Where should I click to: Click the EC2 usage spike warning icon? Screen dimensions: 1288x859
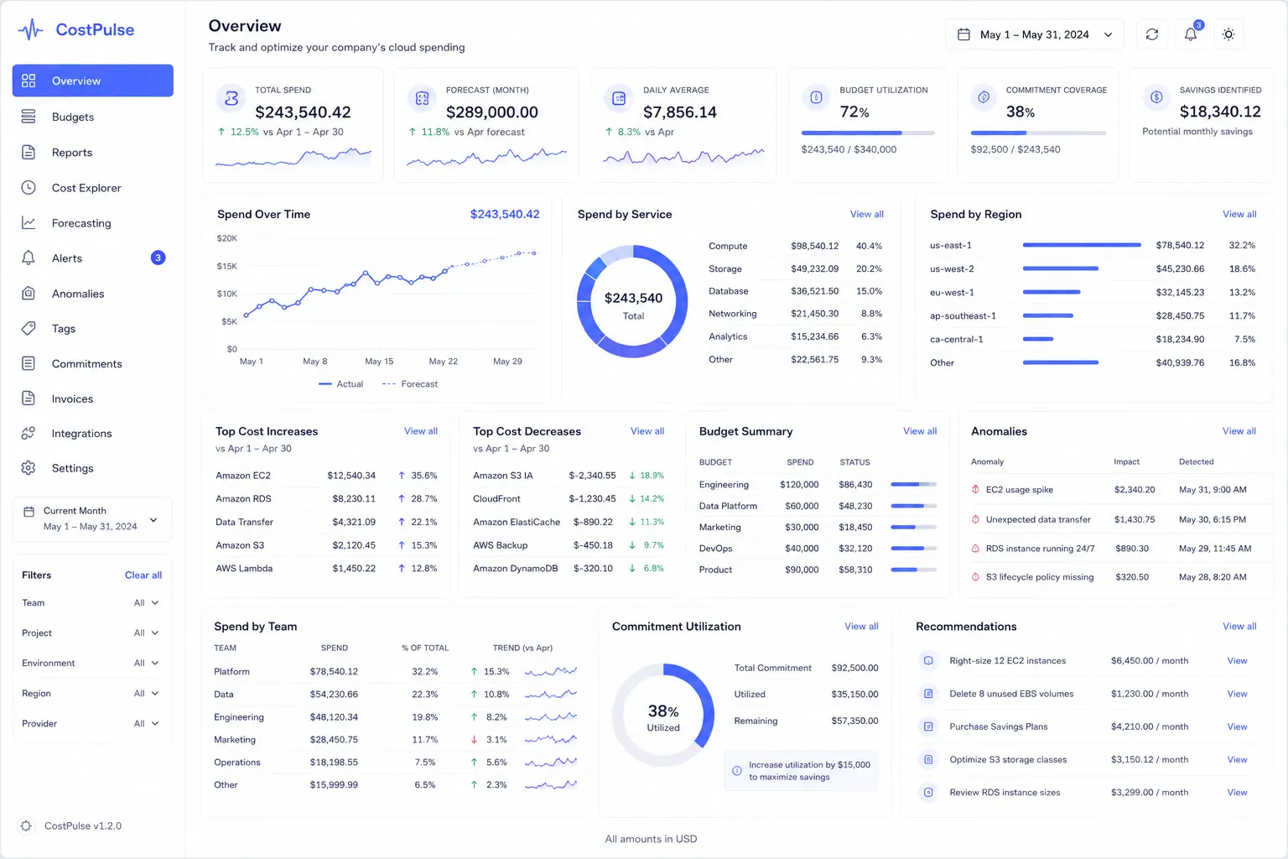[975, 489]
